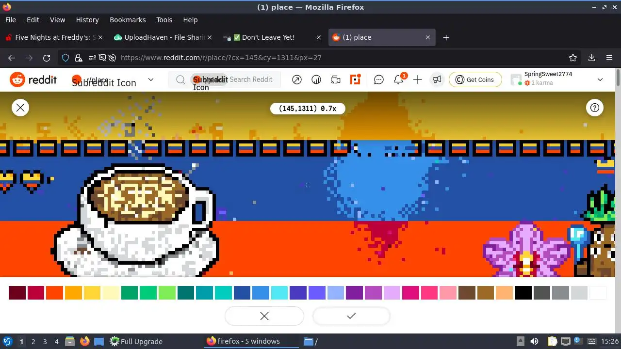Open clipboard manager tray icon
The height and width of the screenshot is (349, 621).
pyautogui.click(x=553, y=341)
